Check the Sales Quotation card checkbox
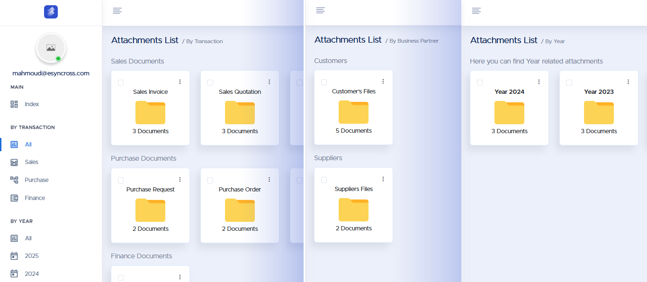Viewport: 647px width, 282px height. pos(210,82)
